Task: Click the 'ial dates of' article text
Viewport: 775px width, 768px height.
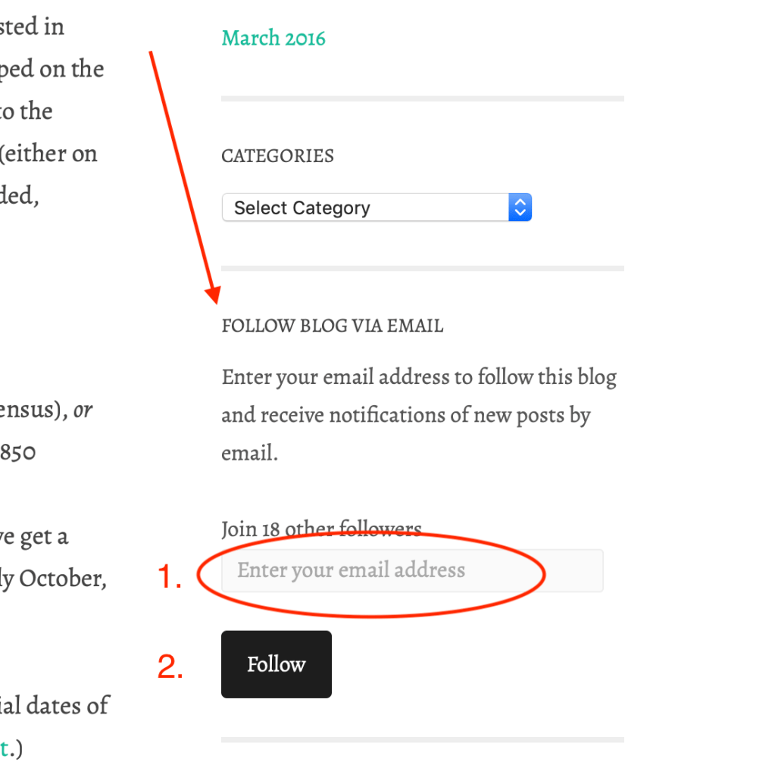Action: 55,706
